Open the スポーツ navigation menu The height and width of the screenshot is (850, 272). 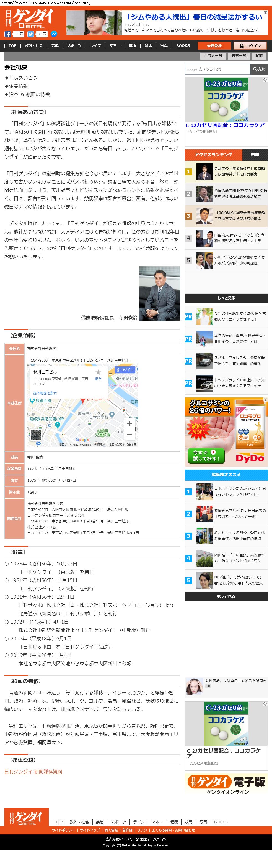pos(74,45)
